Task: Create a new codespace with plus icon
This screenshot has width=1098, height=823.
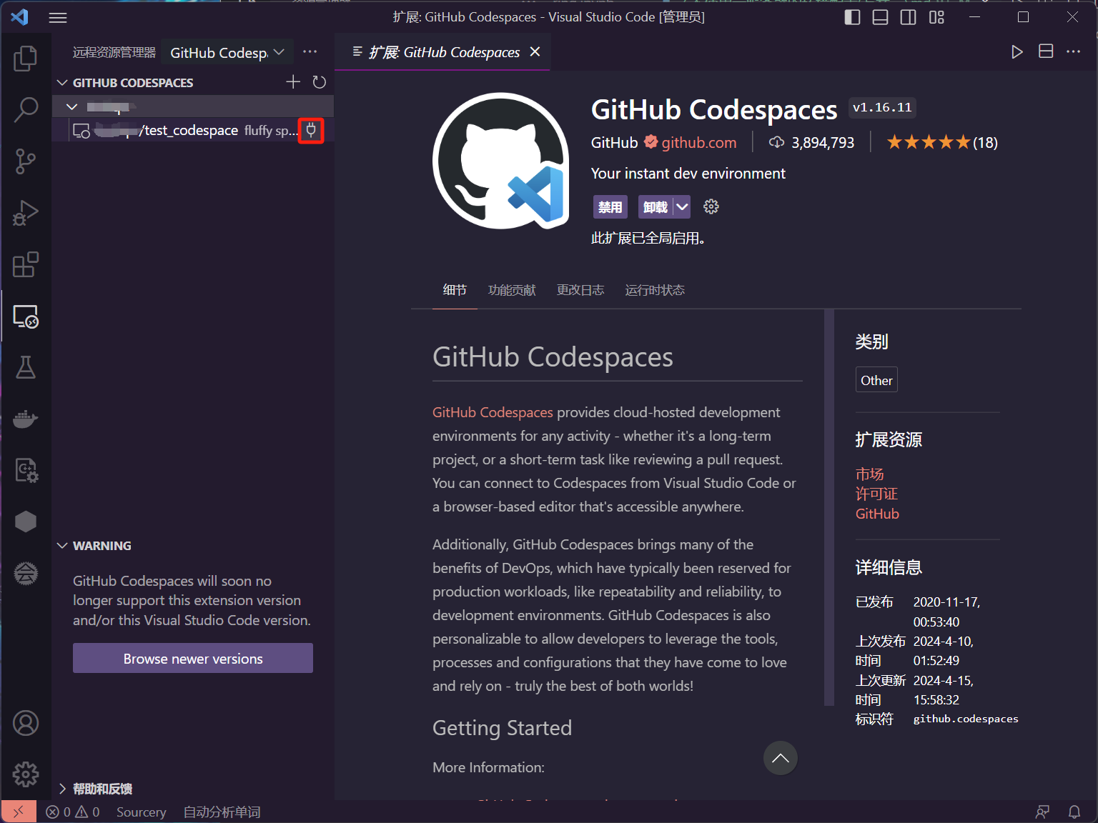Action: (x=293, y=81)
